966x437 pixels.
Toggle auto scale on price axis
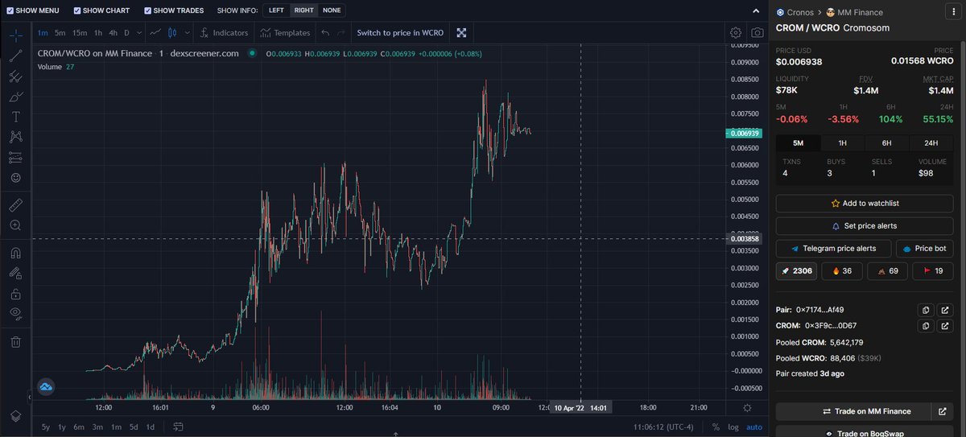tap(753, 427)
